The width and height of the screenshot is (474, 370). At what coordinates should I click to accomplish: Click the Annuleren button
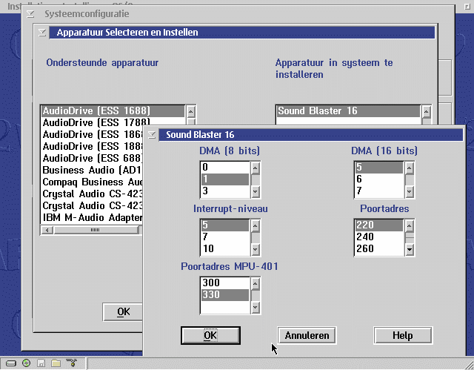pyautogui.click(x=307, y=335)
